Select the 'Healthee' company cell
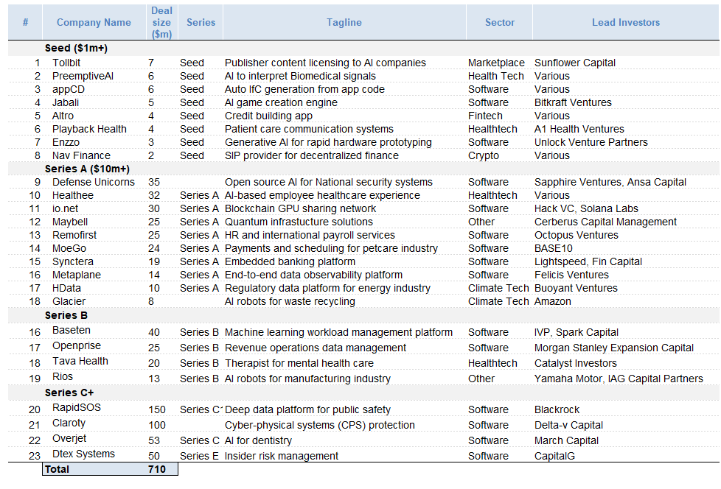 (x=73, y=196)
